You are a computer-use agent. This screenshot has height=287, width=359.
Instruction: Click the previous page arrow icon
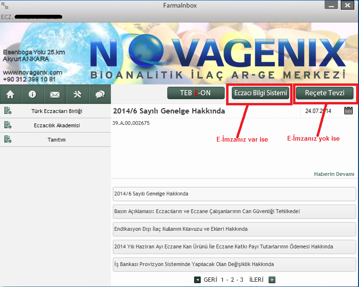(x=197, y=280)
